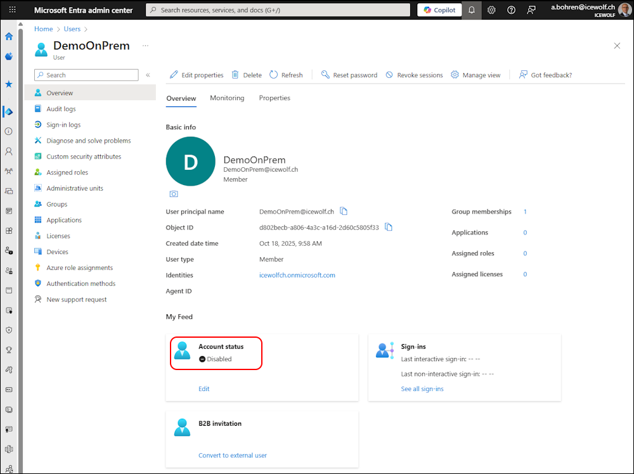
Task: Collapse the side menu with double chevron
Action: tap(148, 75)
